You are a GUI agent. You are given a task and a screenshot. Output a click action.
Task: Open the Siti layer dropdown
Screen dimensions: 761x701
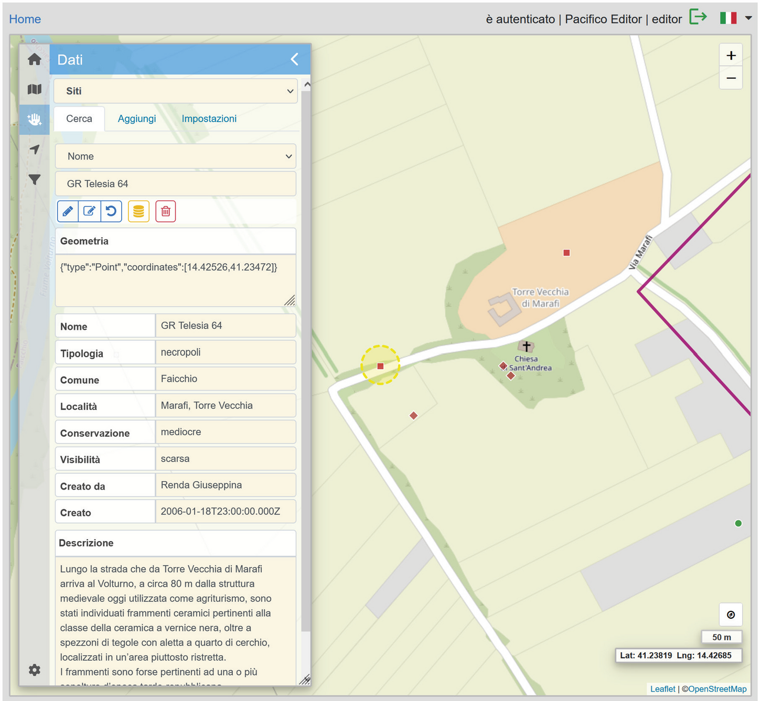tap(176, 91)
